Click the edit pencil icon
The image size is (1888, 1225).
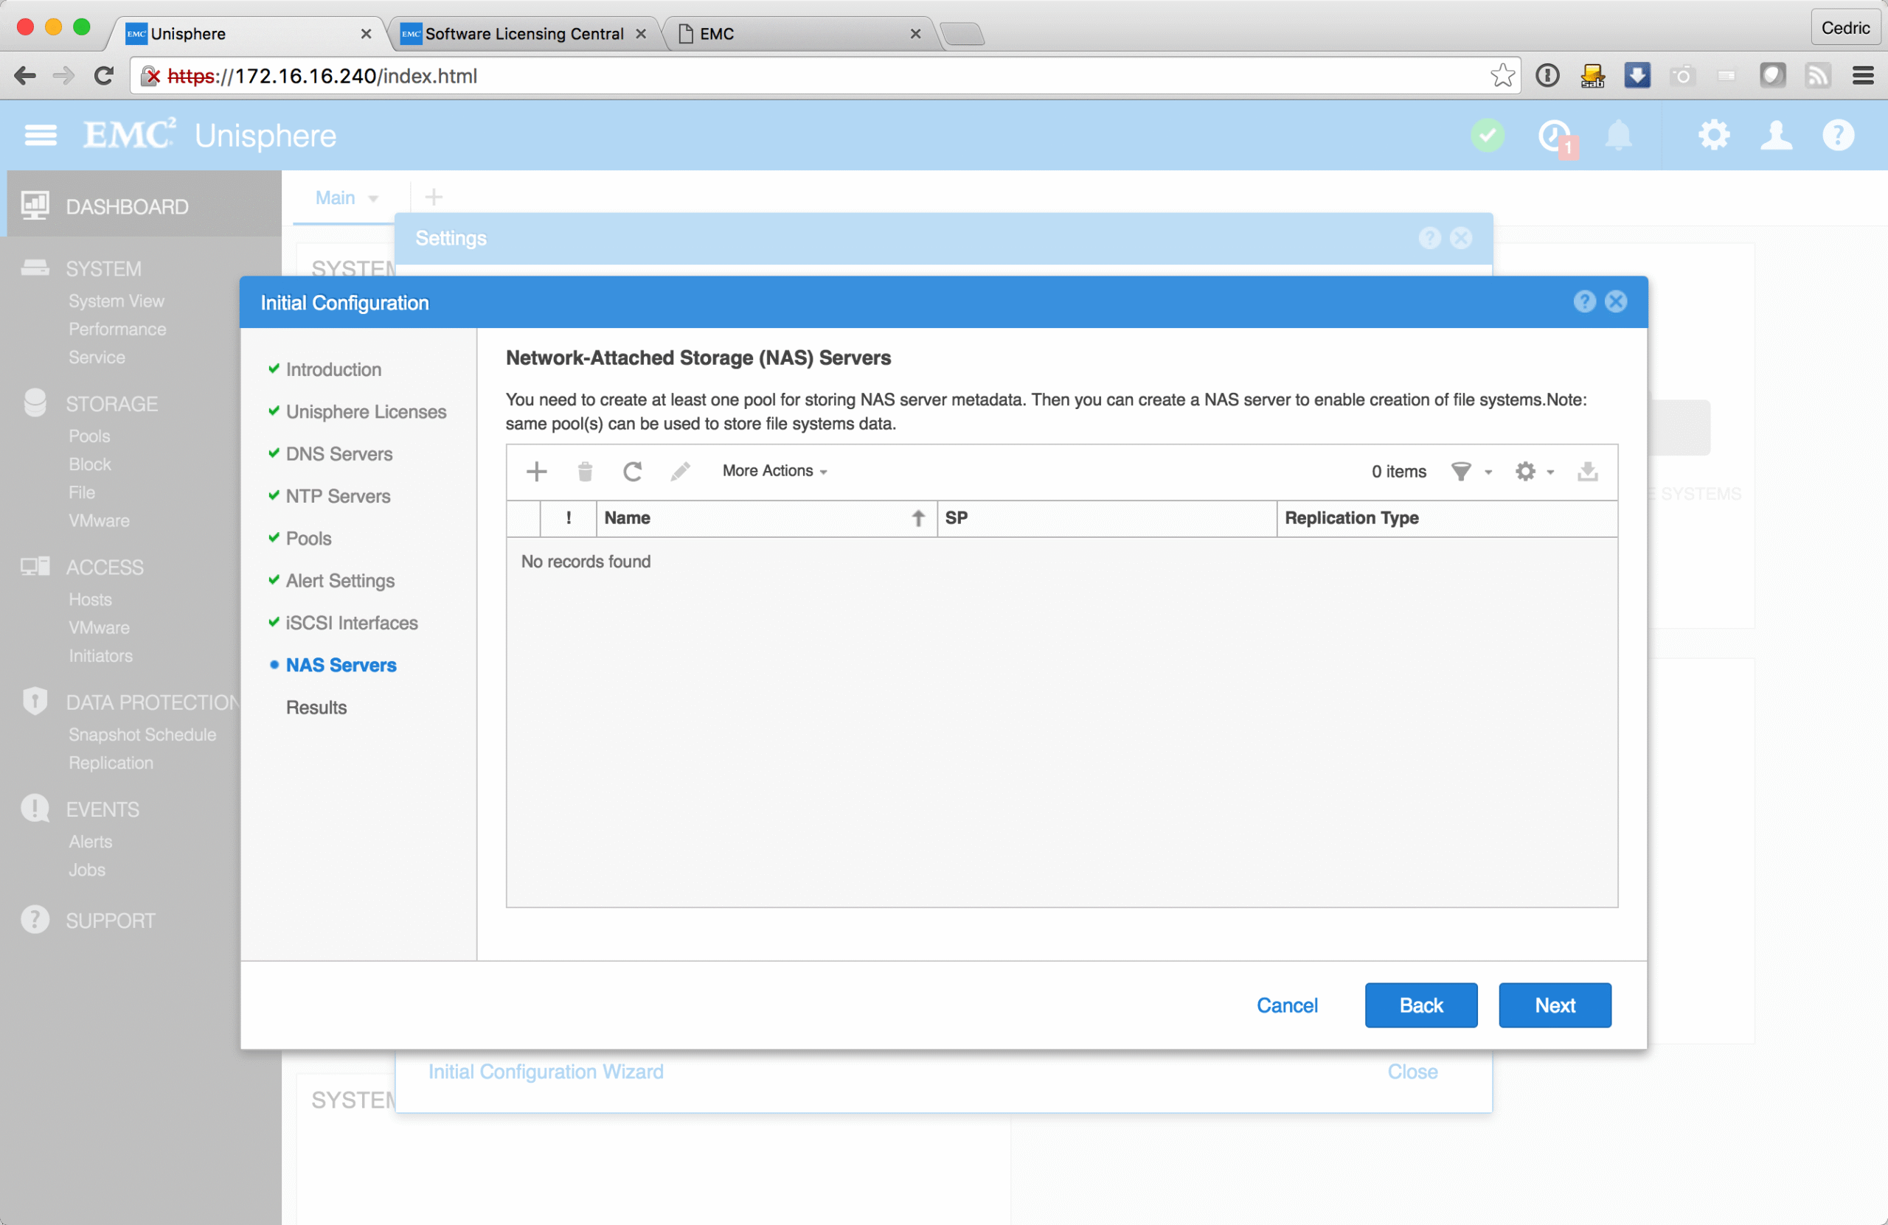click(x=680, y=472)
